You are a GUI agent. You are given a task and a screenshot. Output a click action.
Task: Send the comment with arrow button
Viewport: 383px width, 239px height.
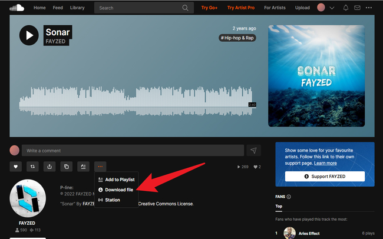(x=253, y=150)
